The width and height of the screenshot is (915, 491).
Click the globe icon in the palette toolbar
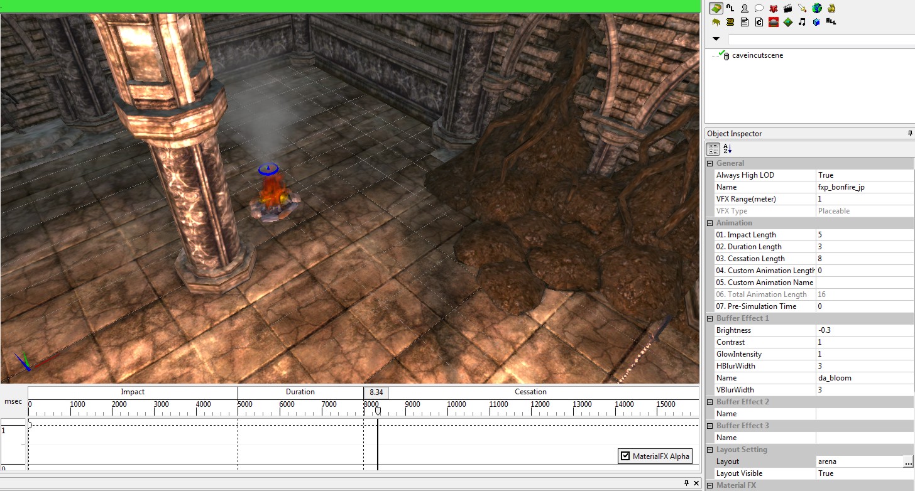[x=816, y=8]
